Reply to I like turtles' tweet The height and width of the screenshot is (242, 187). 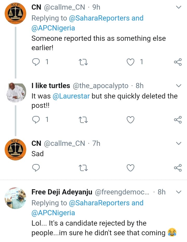(36, 120)
